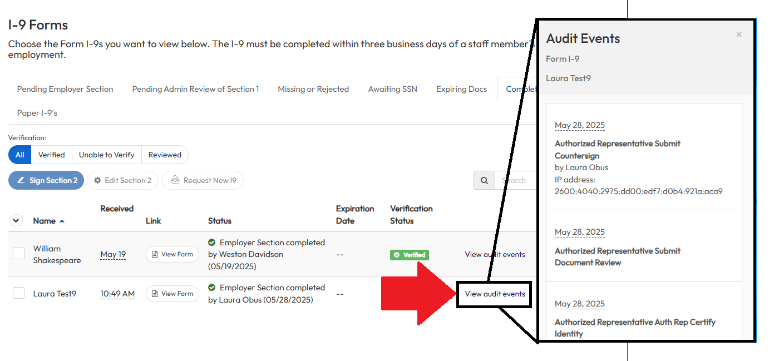Image resolution: width=779 pixels, height=361 pixels.
Task: Click the William Shakespeare name cell
Action: point(57,254)
